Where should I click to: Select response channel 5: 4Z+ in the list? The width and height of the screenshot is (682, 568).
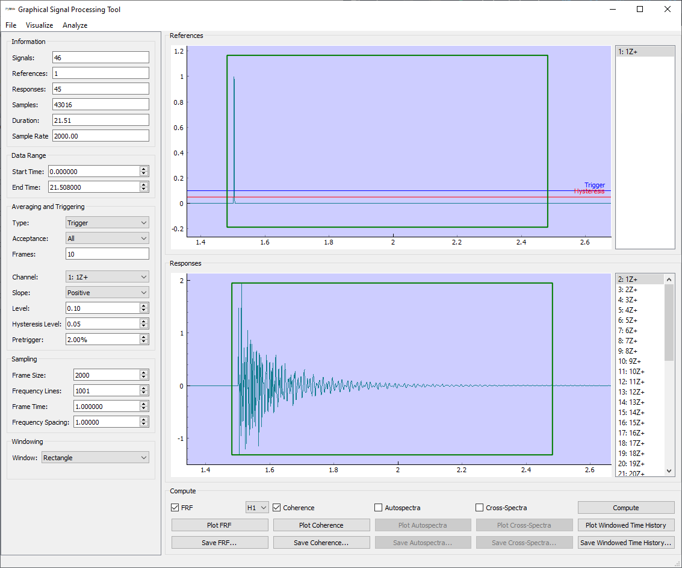635,310
